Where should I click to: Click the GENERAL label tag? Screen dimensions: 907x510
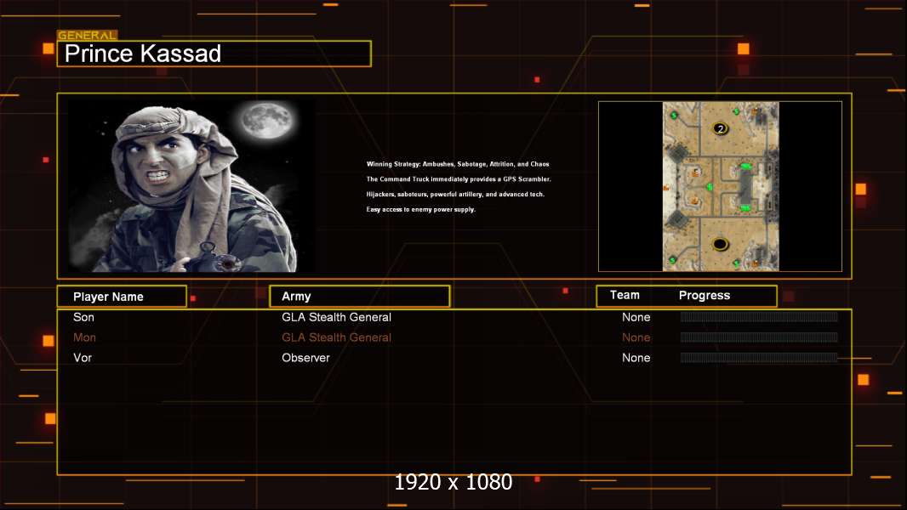[x=88, y=35]
